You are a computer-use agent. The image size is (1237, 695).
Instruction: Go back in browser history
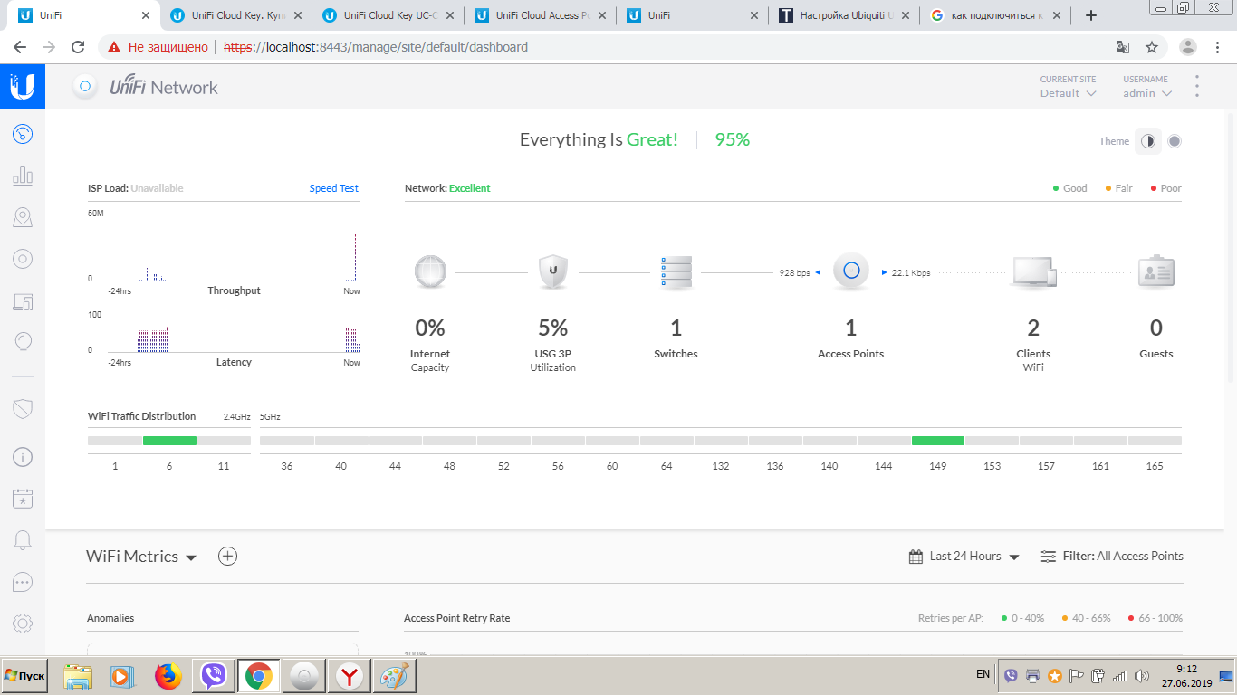(x=20, y=47)
